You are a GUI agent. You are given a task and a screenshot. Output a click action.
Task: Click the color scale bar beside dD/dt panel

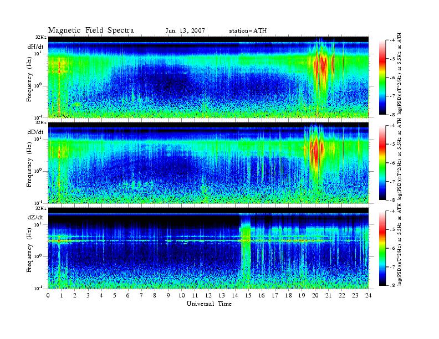(x=382, y=162)
